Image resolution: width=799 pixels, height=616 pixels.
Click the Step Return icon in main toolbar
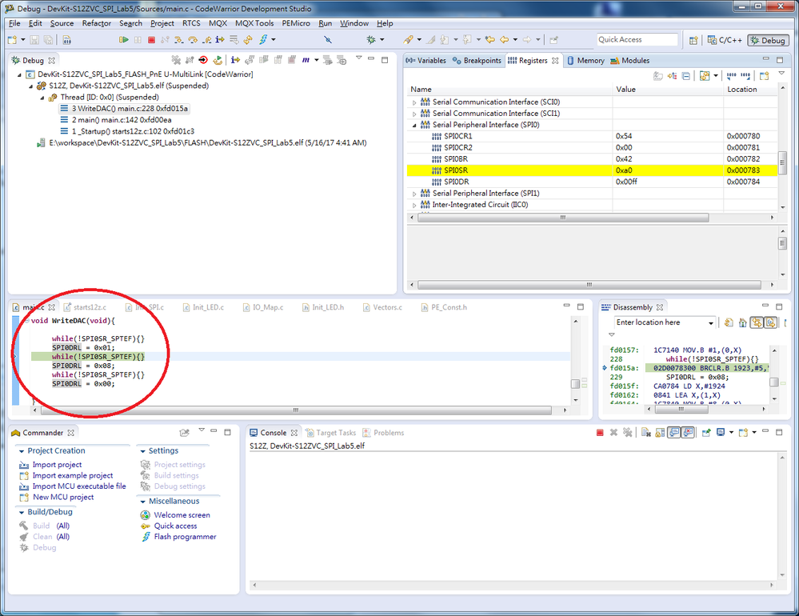pyautogui.click(x=206, y=40)
